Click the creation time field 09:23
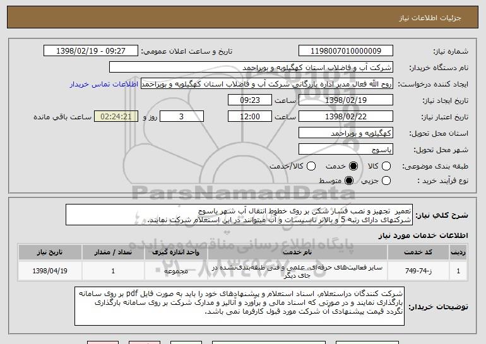 coord(250,100)
